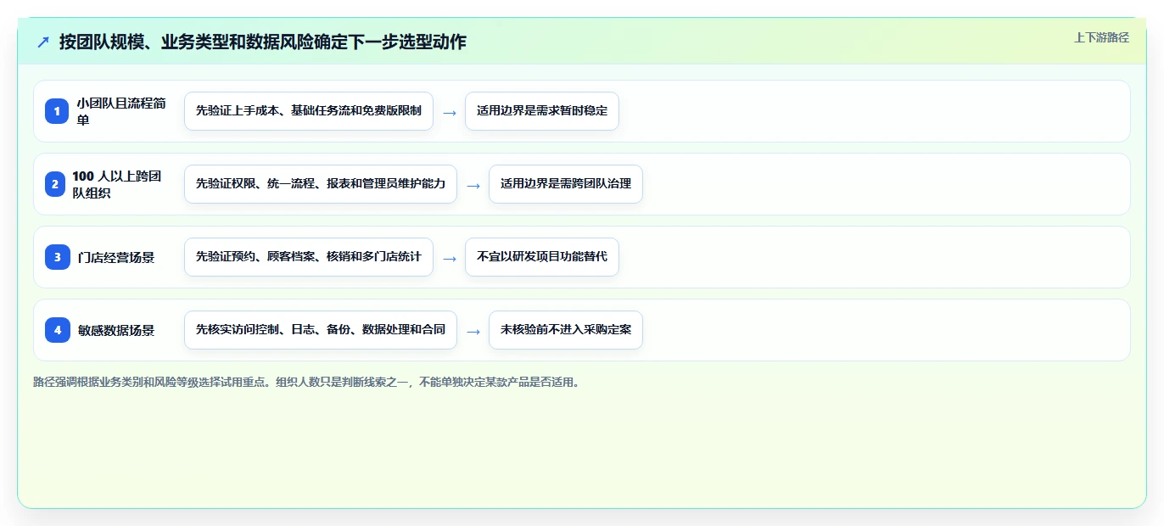Select the 敏感数据场景 row label

115,330
